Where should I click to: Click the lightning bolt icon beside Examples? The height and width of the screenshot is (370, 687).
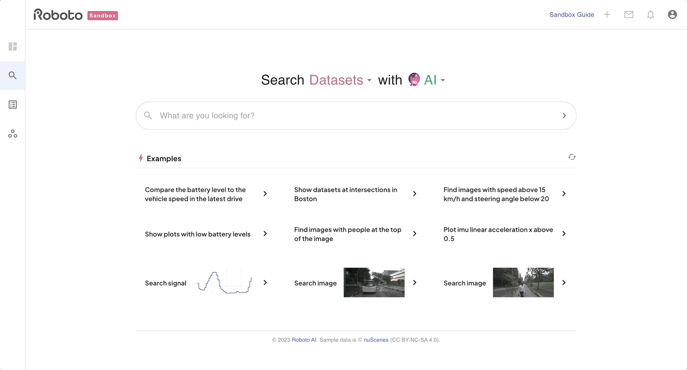pos(141,158)
